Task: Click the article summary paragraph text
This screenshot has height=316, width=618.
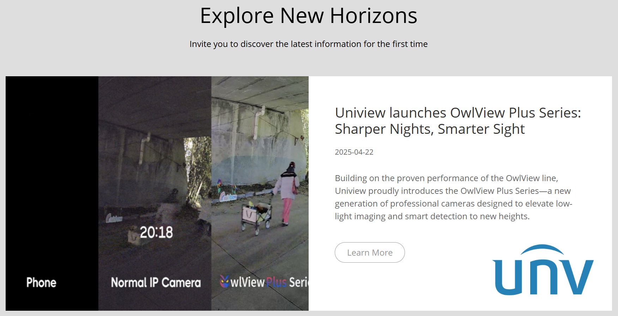Action: pyautogui.click(x=453, y=197)
